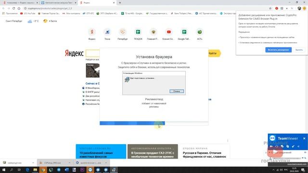Open the ЕТП-ЕТС bookmark
Screen dimensions: 308x173
coord(89,13)
